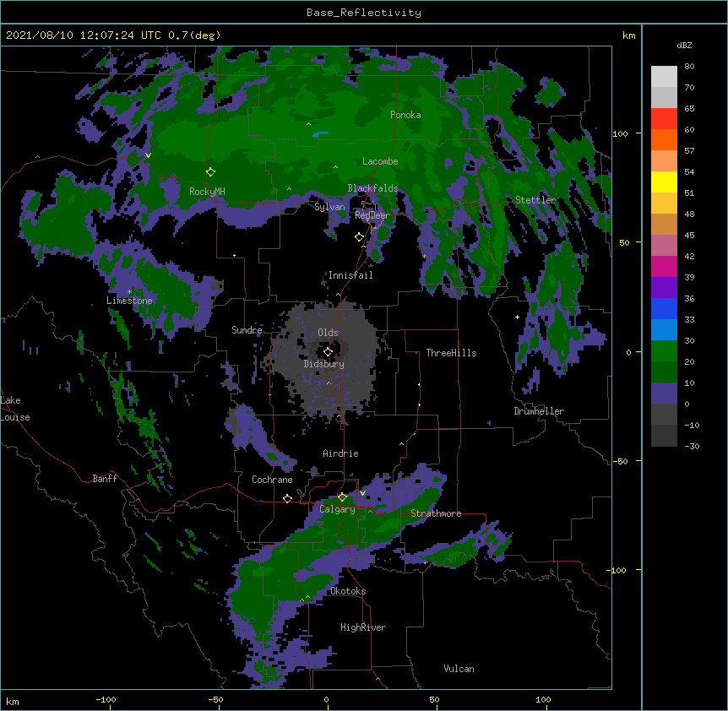Click the Olds city label
Viewport: 728px width, 711px height.
point(328,333)
